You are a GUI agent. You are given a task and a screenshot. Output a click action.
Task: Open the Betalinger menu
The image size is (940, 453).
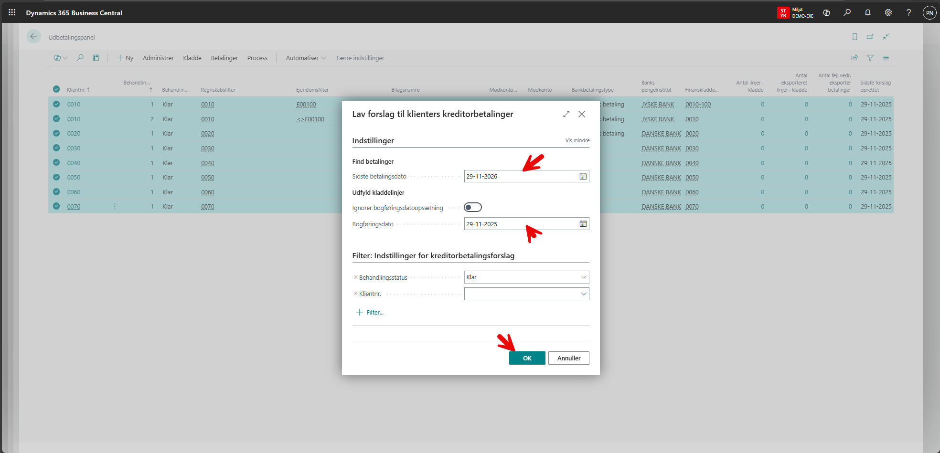224,58
